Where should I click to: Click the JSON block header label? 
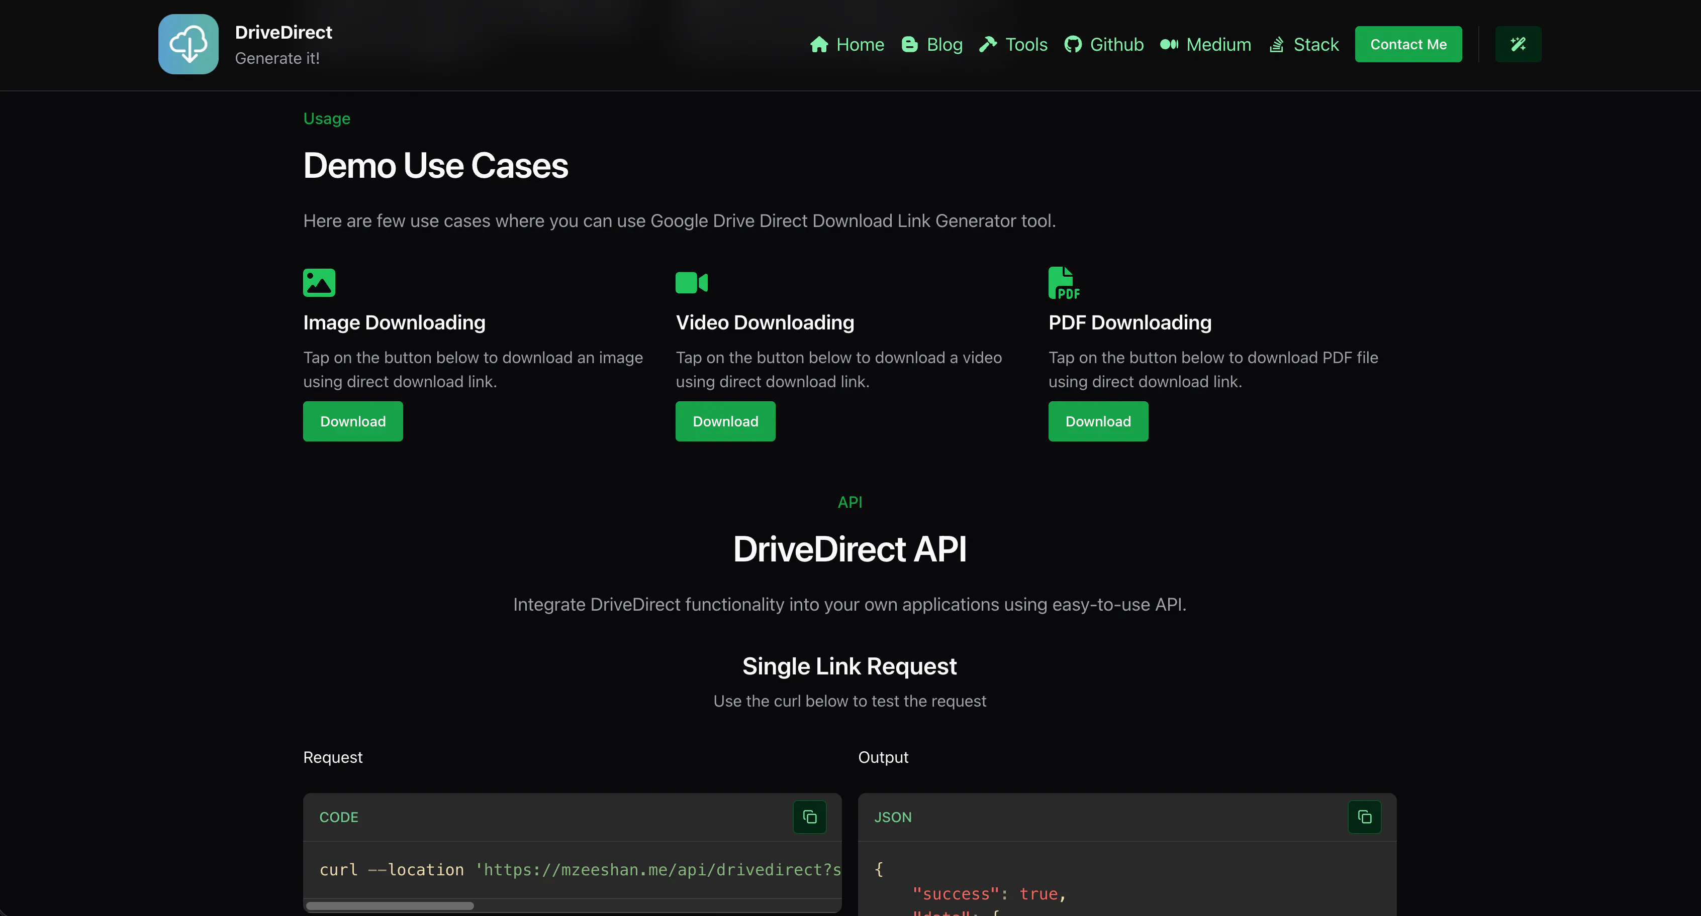click(893, 817)
